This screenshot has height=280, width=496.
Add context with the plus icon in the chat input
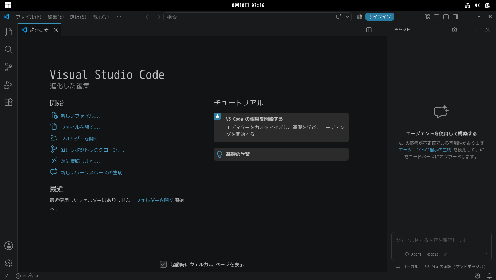pyautogui.click(x=398, y=254)
